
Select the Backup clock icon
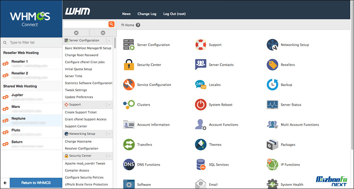tap(272, 85)
